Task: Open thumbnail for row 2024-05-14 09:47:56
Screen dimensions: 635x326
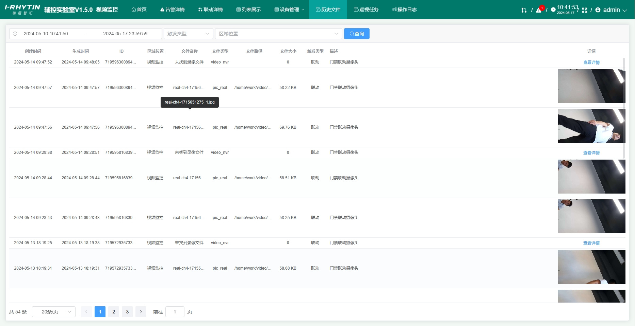Action: point(591,126)
